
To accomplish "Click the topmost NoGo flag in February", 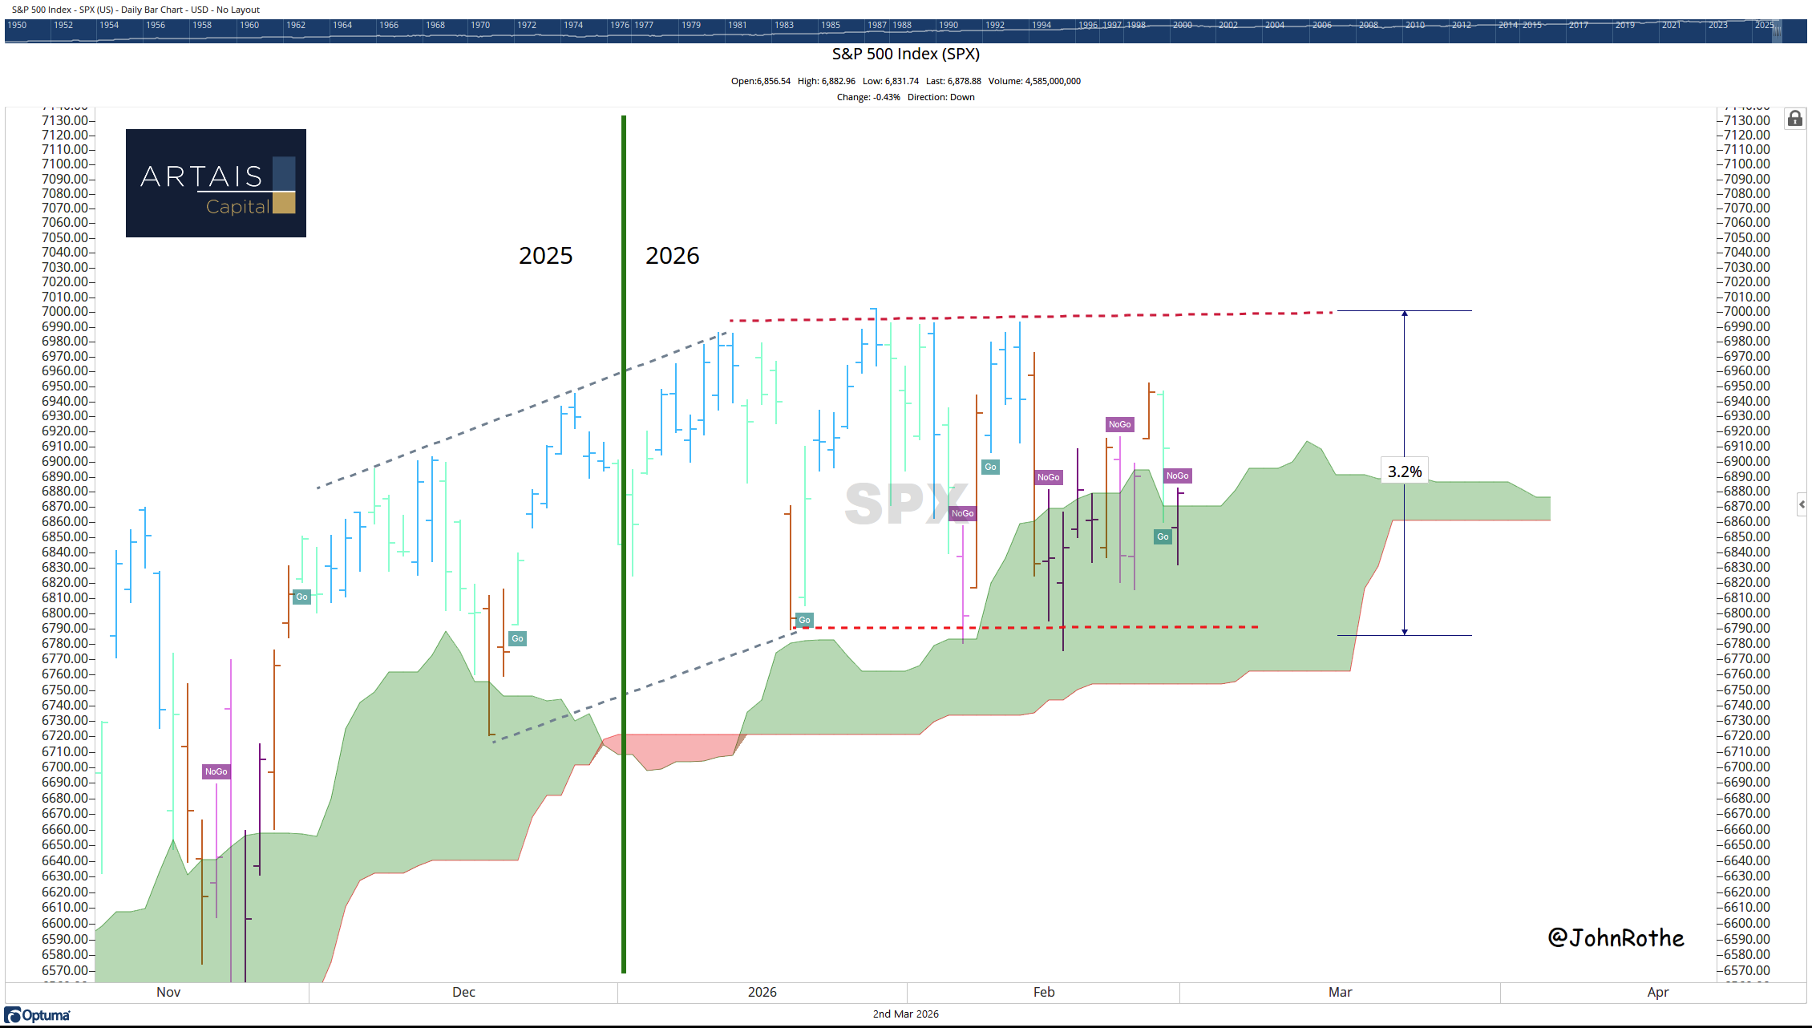I will pos(1119,424).
